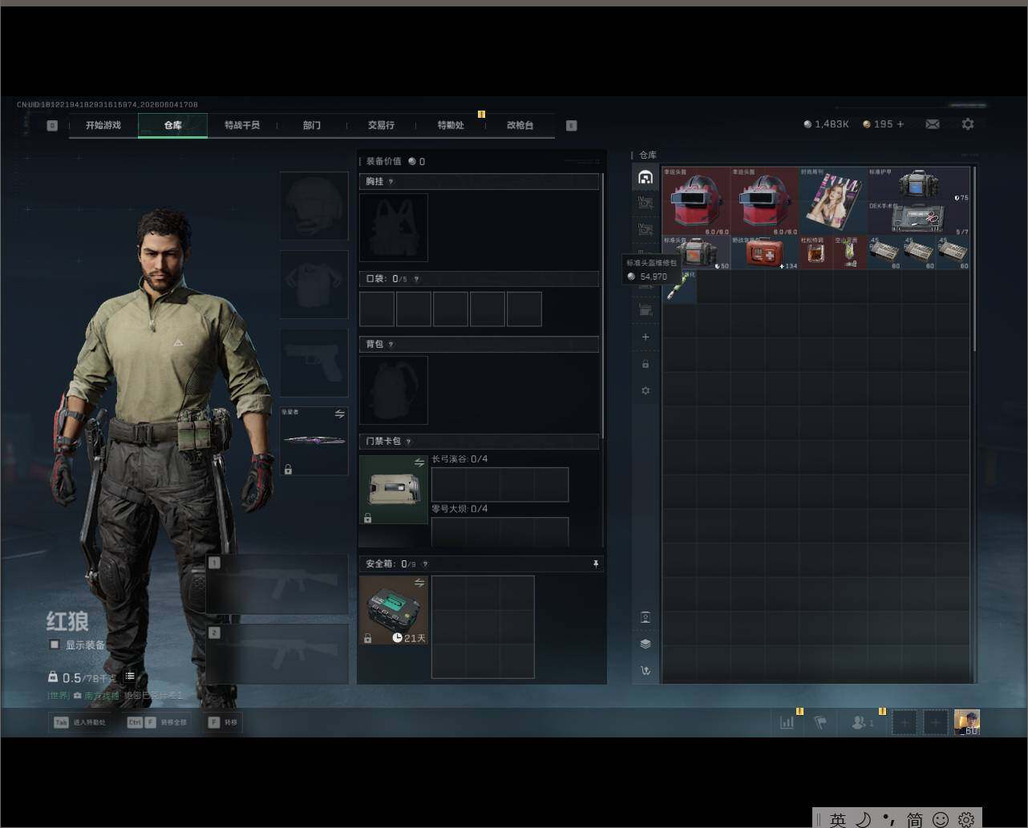Show help for 背包 section

(391, 345)
